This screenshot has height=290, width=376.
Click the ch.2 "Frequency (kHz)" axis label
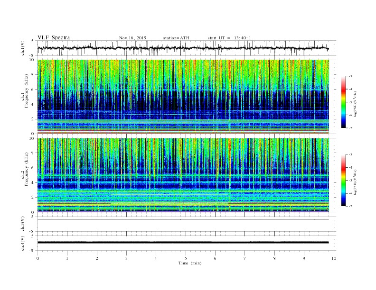(26, 169)
